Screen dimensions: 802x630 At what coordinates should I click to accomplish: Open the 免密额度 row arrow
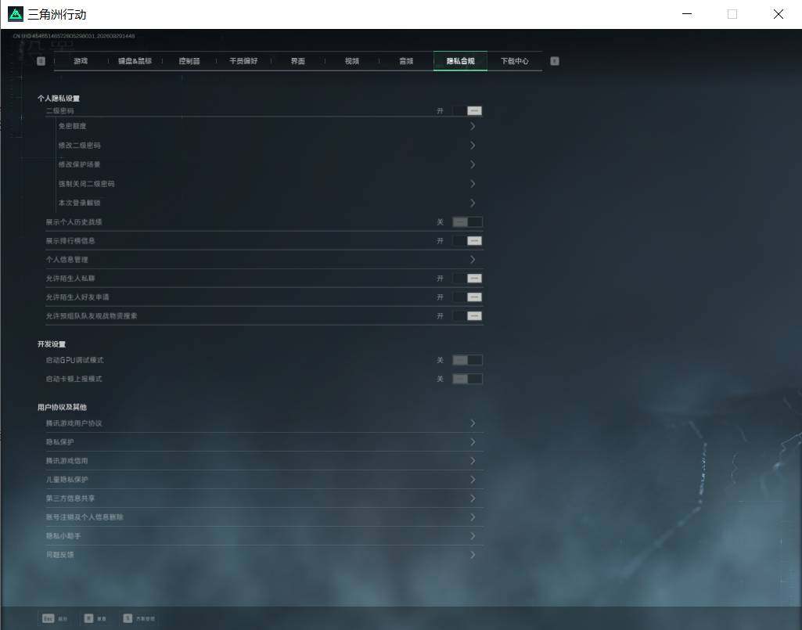[x=473, y=127]
